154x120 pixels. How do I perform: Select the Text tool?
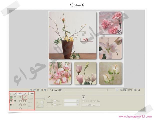tap(12, 101)
